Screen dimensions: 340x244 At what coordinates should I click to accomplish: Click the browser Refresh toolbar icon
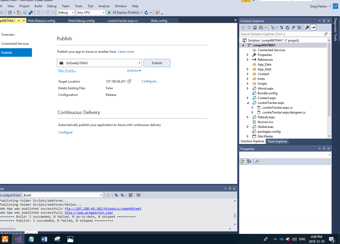146,13
